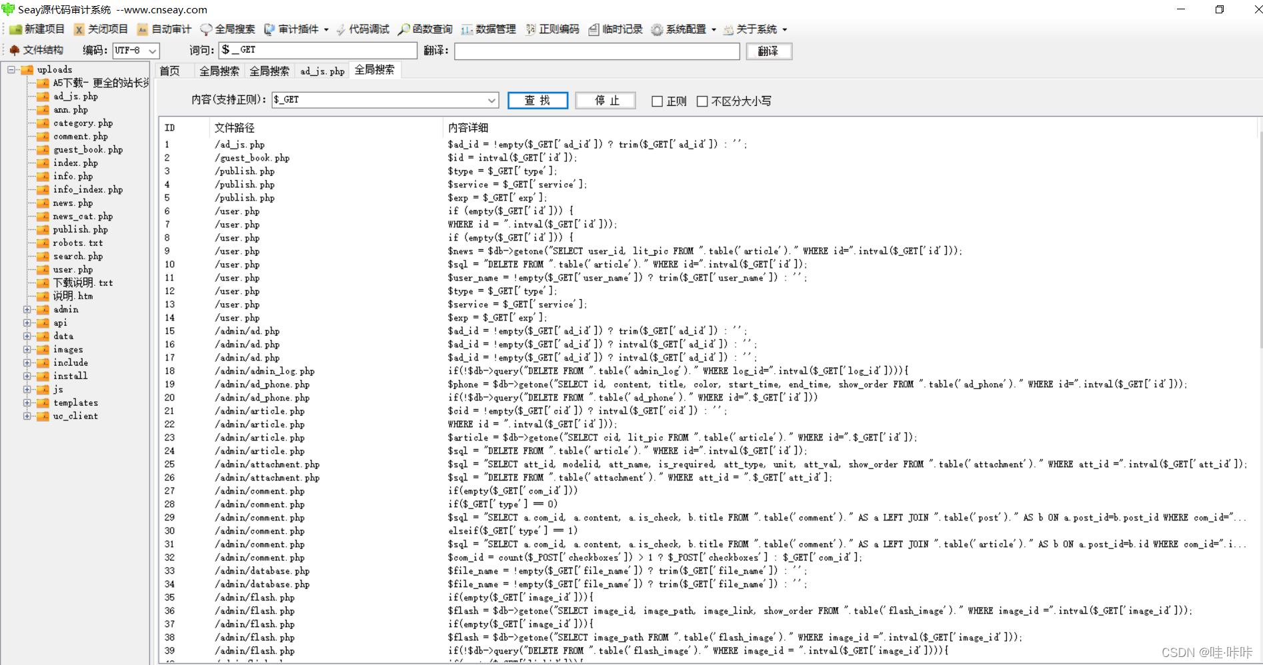Expand the admin folder

coord(27,310)
